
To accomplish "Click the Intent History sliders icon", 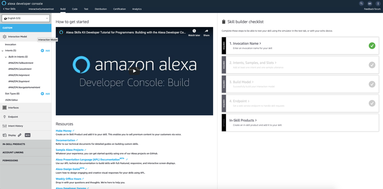I will 4,126.
